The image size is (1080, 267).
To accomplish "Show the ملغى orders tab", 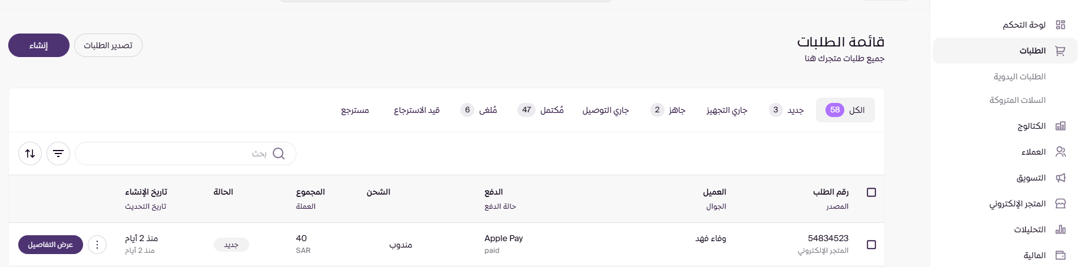I will 479,110.
